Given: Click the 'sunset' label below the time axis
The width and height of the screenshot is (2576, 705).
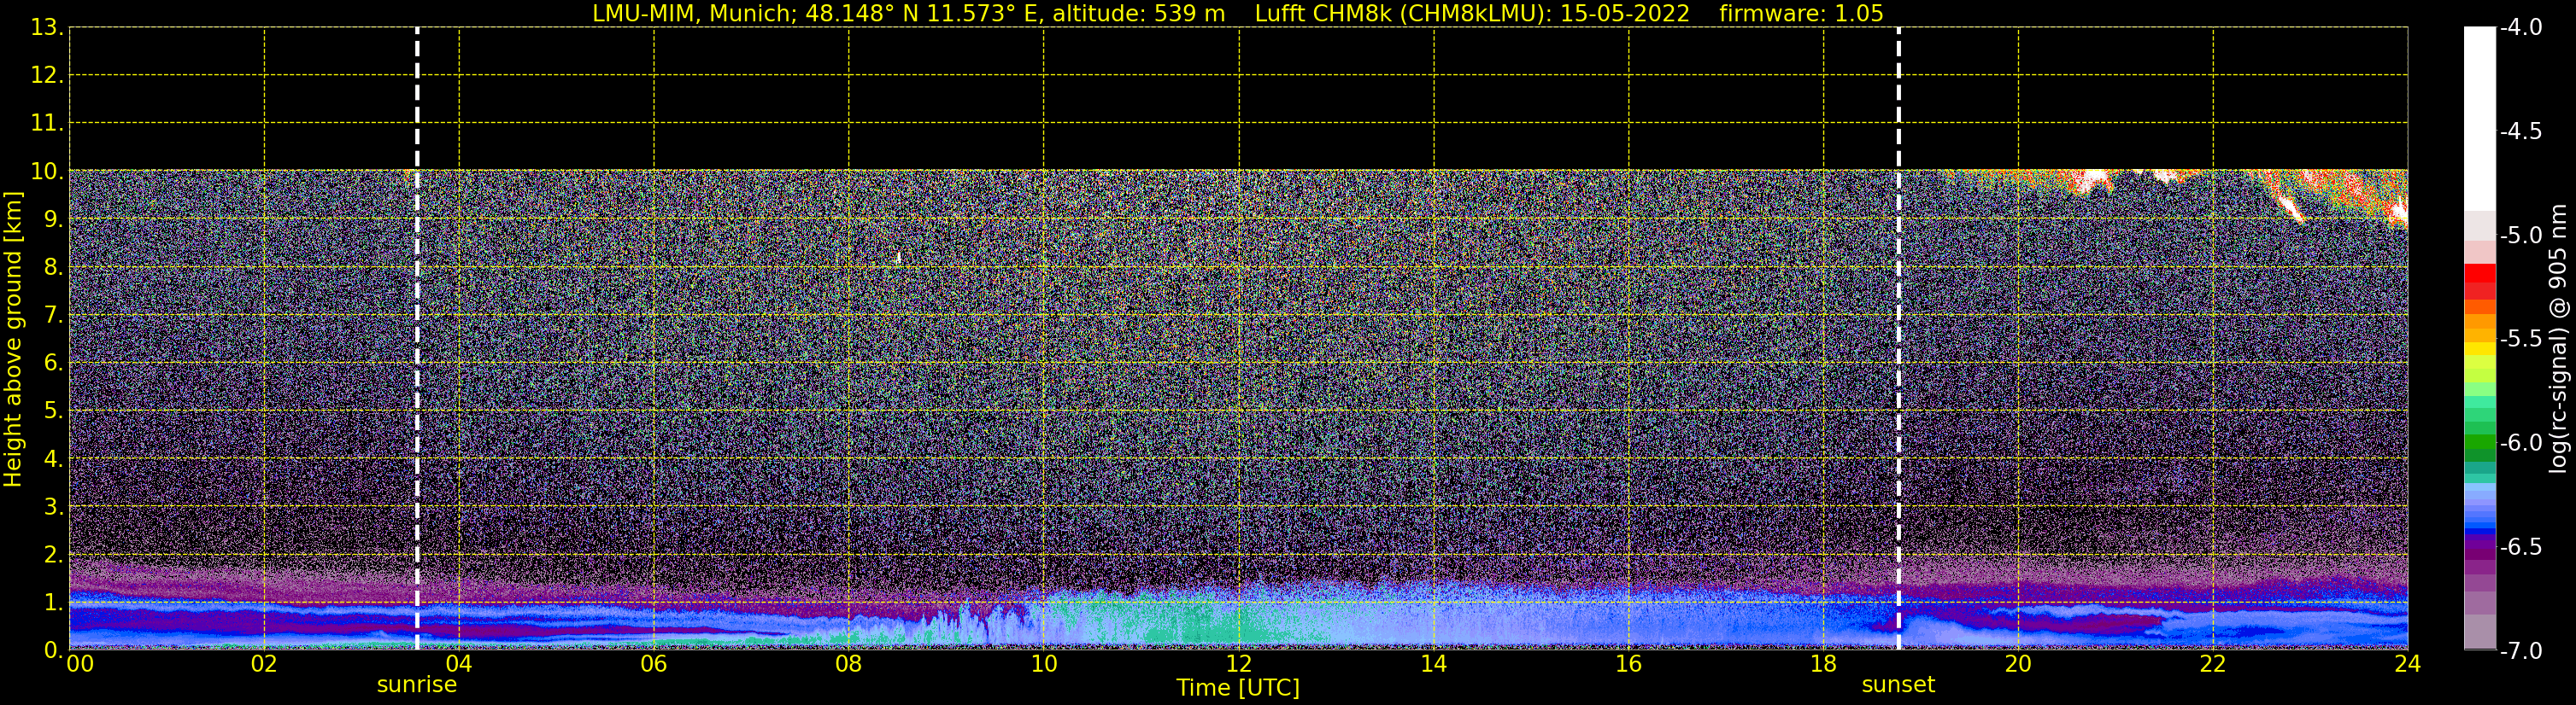Looking at the screenshot, I should click(x=1898, y=685).
